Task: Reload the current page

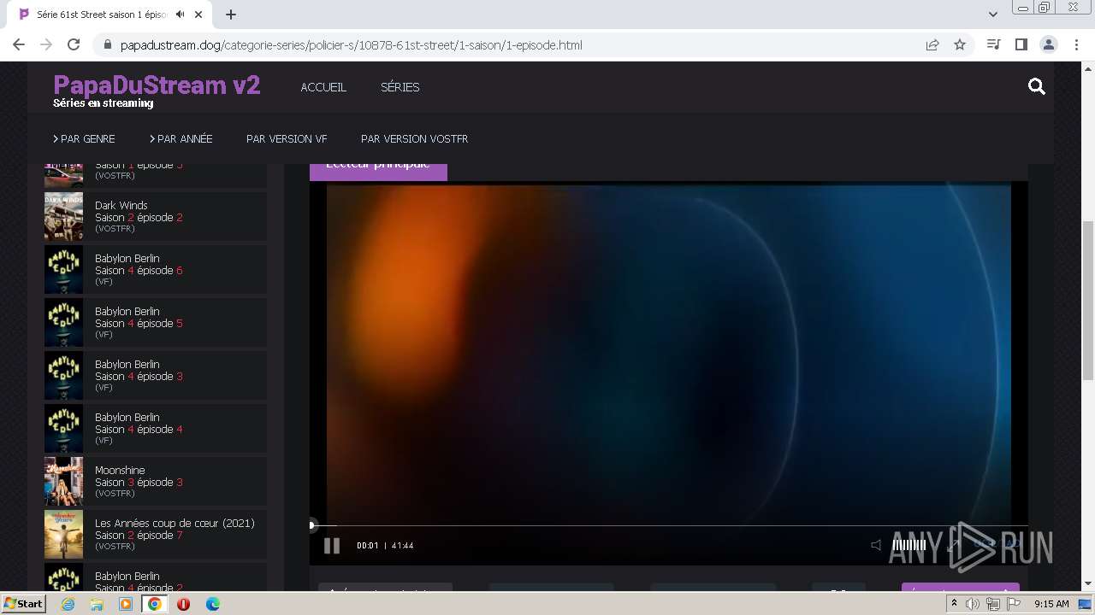Action: point(74,44)
